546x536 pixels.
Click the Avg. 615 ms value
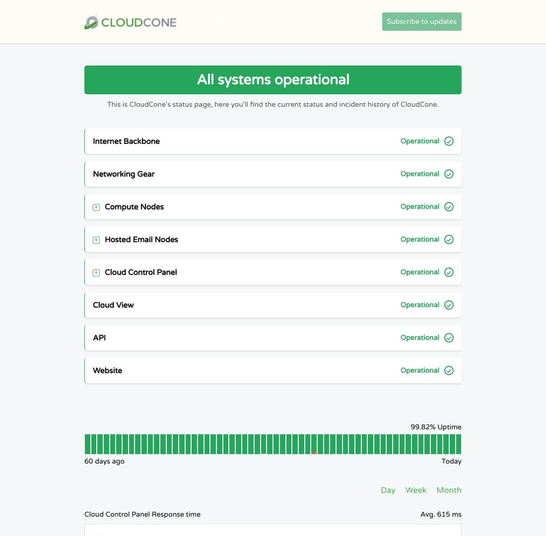click(x=441, y=514)
